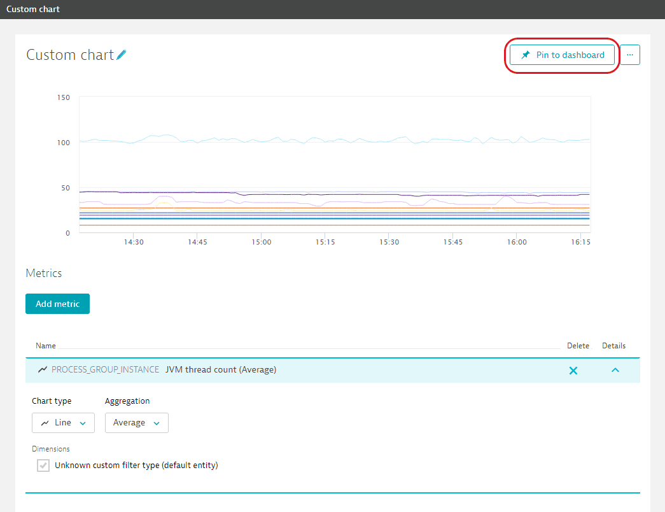Select the JVM thread count (Average) row
Viewport: 665px width, 512px height.
pyautogui.click(x=332, y=370)
